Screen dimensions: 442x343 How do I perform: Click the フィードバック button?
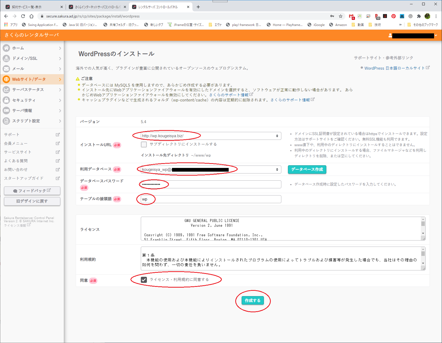[x=32, y=191]
